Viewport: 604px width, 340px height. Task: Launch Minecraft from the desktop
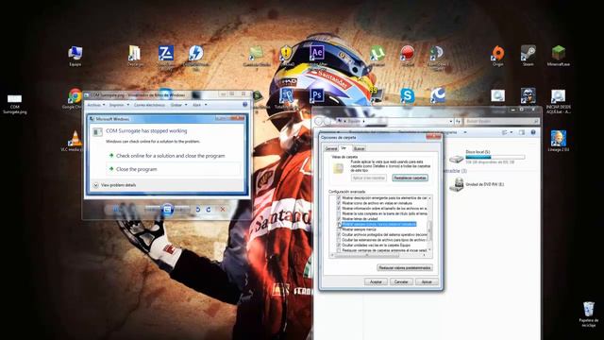(x=558, y=56)
